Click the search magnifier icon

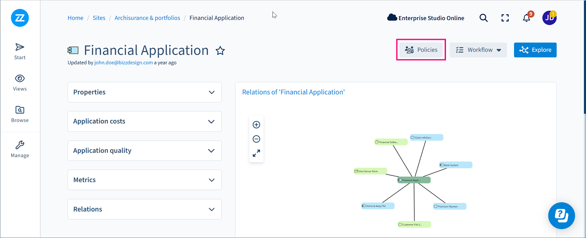(x=484, y=18)
